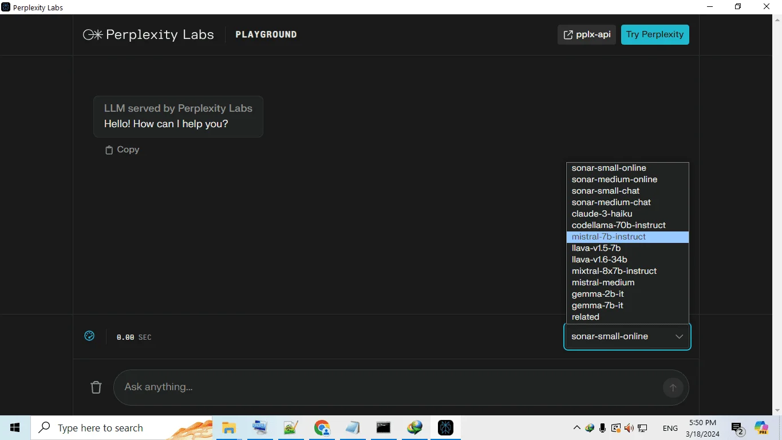Image resolution: width=782 pixels, height=440 pixels.
Task: Choose the mistral-medium model option
Action: 627,282
